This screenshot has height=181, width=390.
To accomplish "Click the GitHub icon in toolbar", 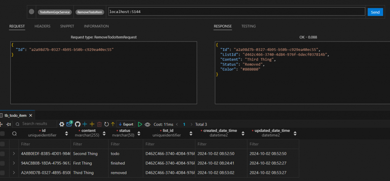I will coord(77,124).
